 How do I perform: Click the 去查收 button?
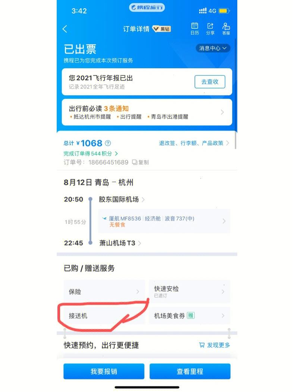(210, 82)
